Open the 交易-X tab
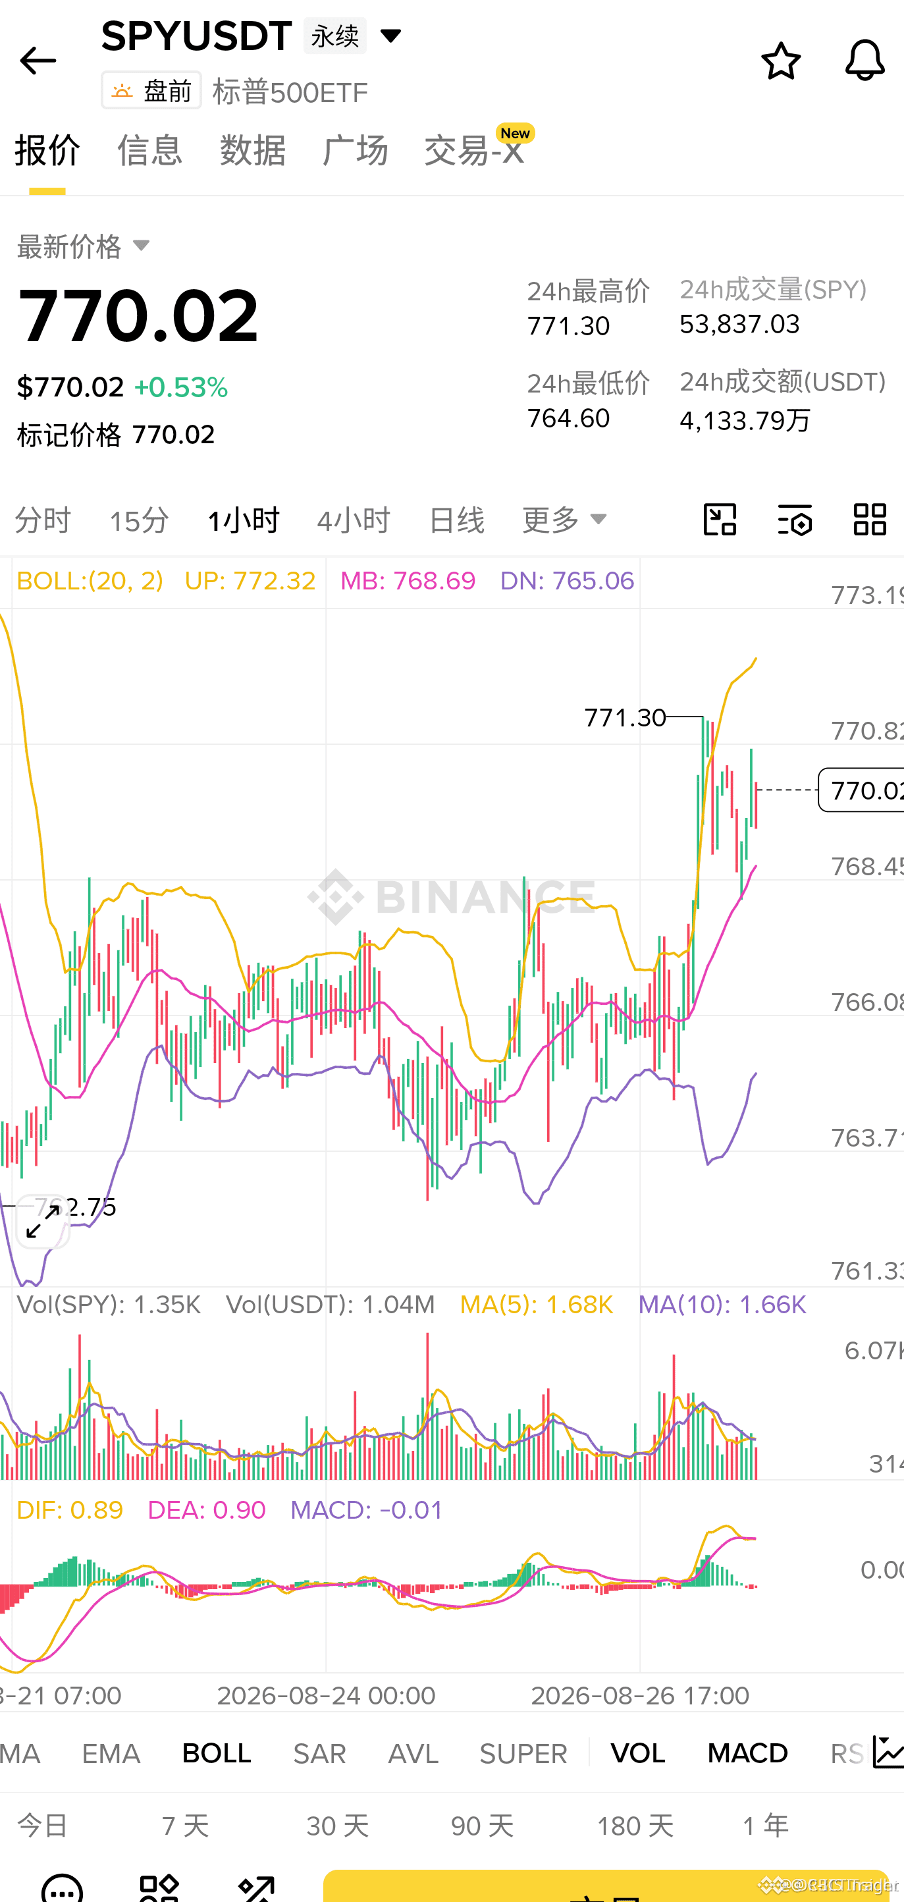 475,150
